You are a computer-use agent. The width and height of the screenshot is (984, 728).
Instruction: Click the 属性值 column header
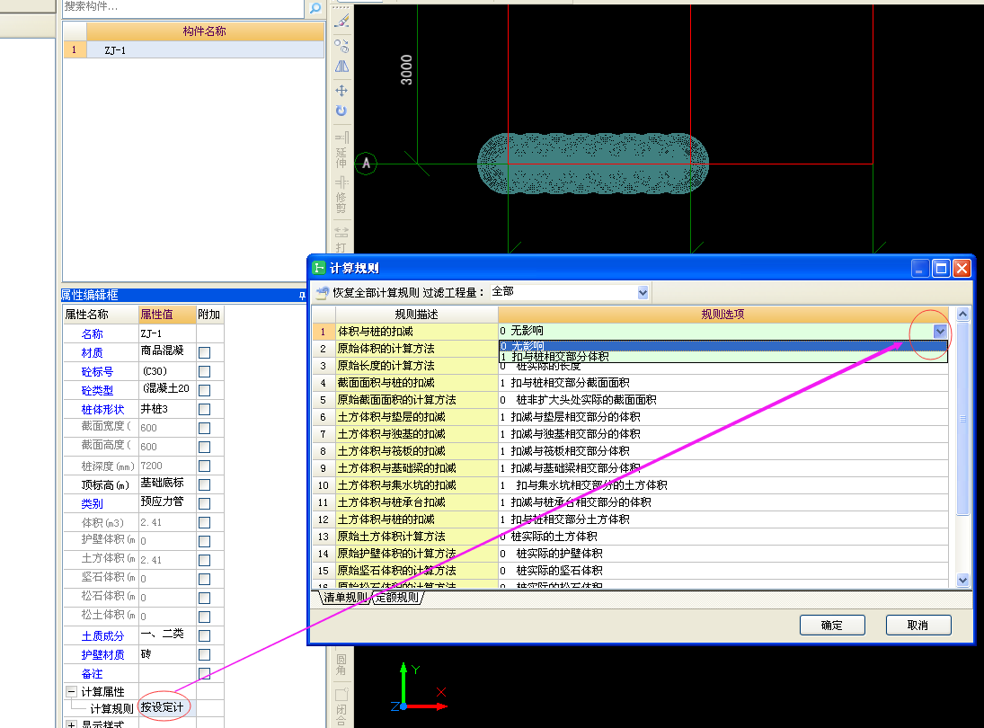click(167, 315)
